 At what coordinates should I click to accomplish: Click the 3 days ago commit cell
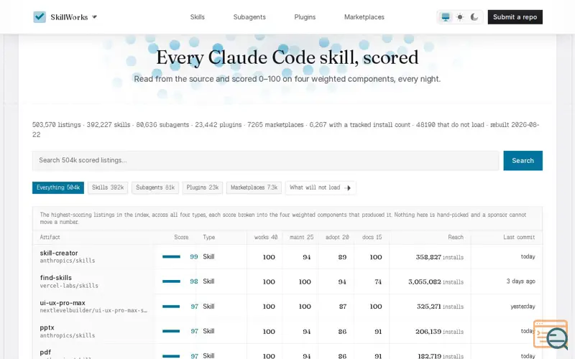(x=520, y=281)
